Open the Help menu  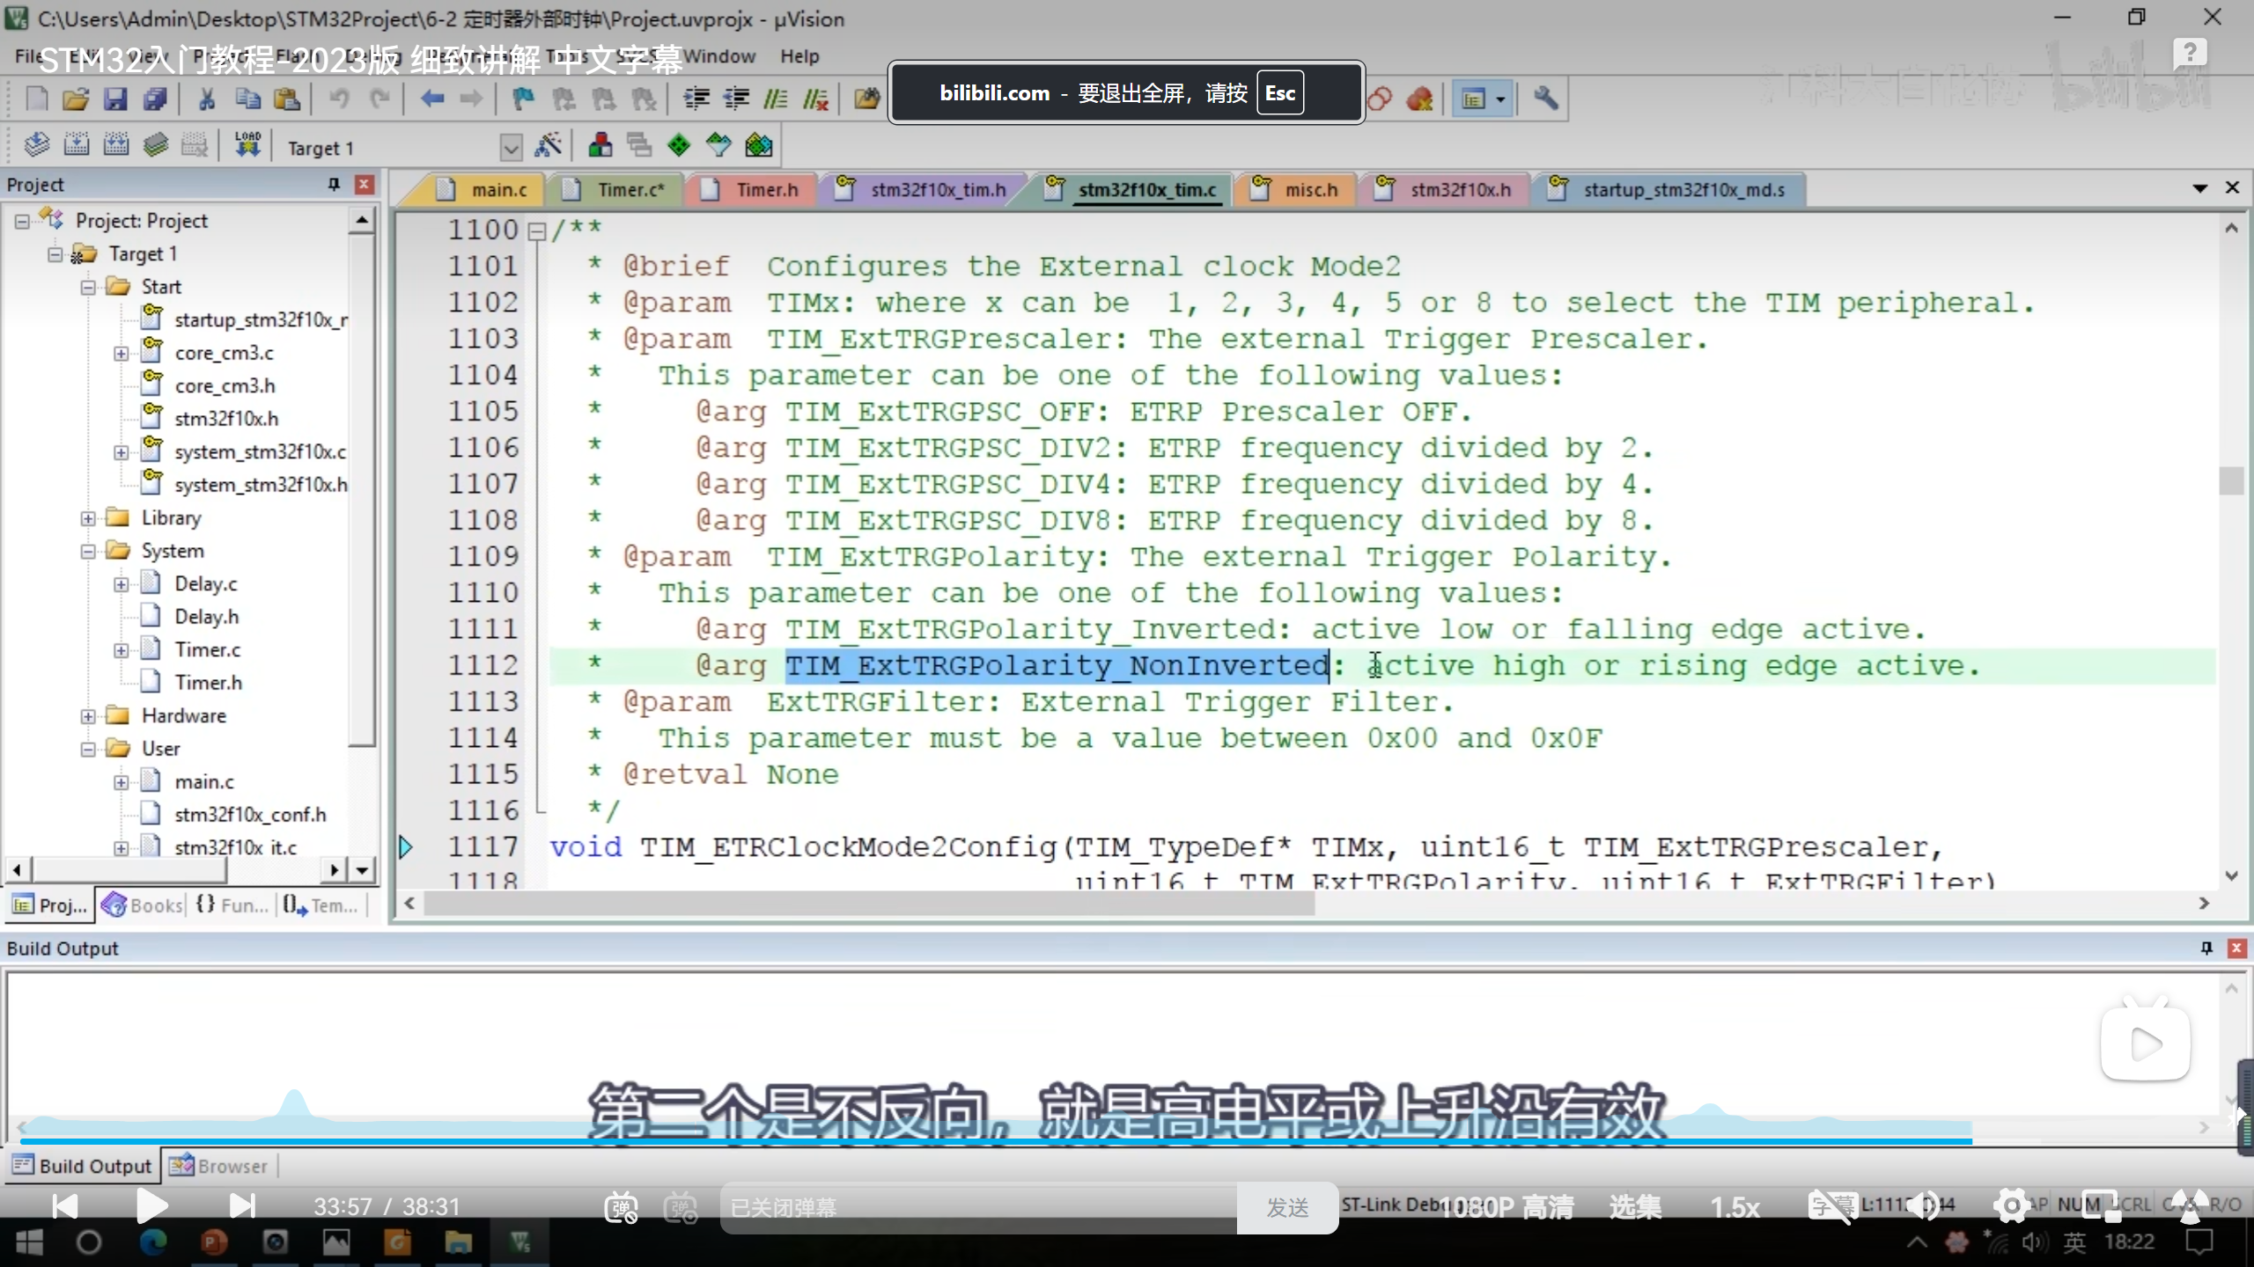coord(799,56)
